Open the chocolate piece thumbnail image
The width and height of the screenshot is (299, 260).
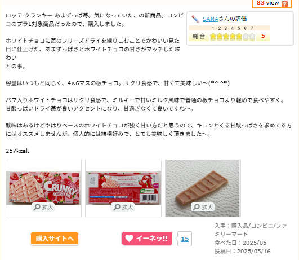[203, 188]
